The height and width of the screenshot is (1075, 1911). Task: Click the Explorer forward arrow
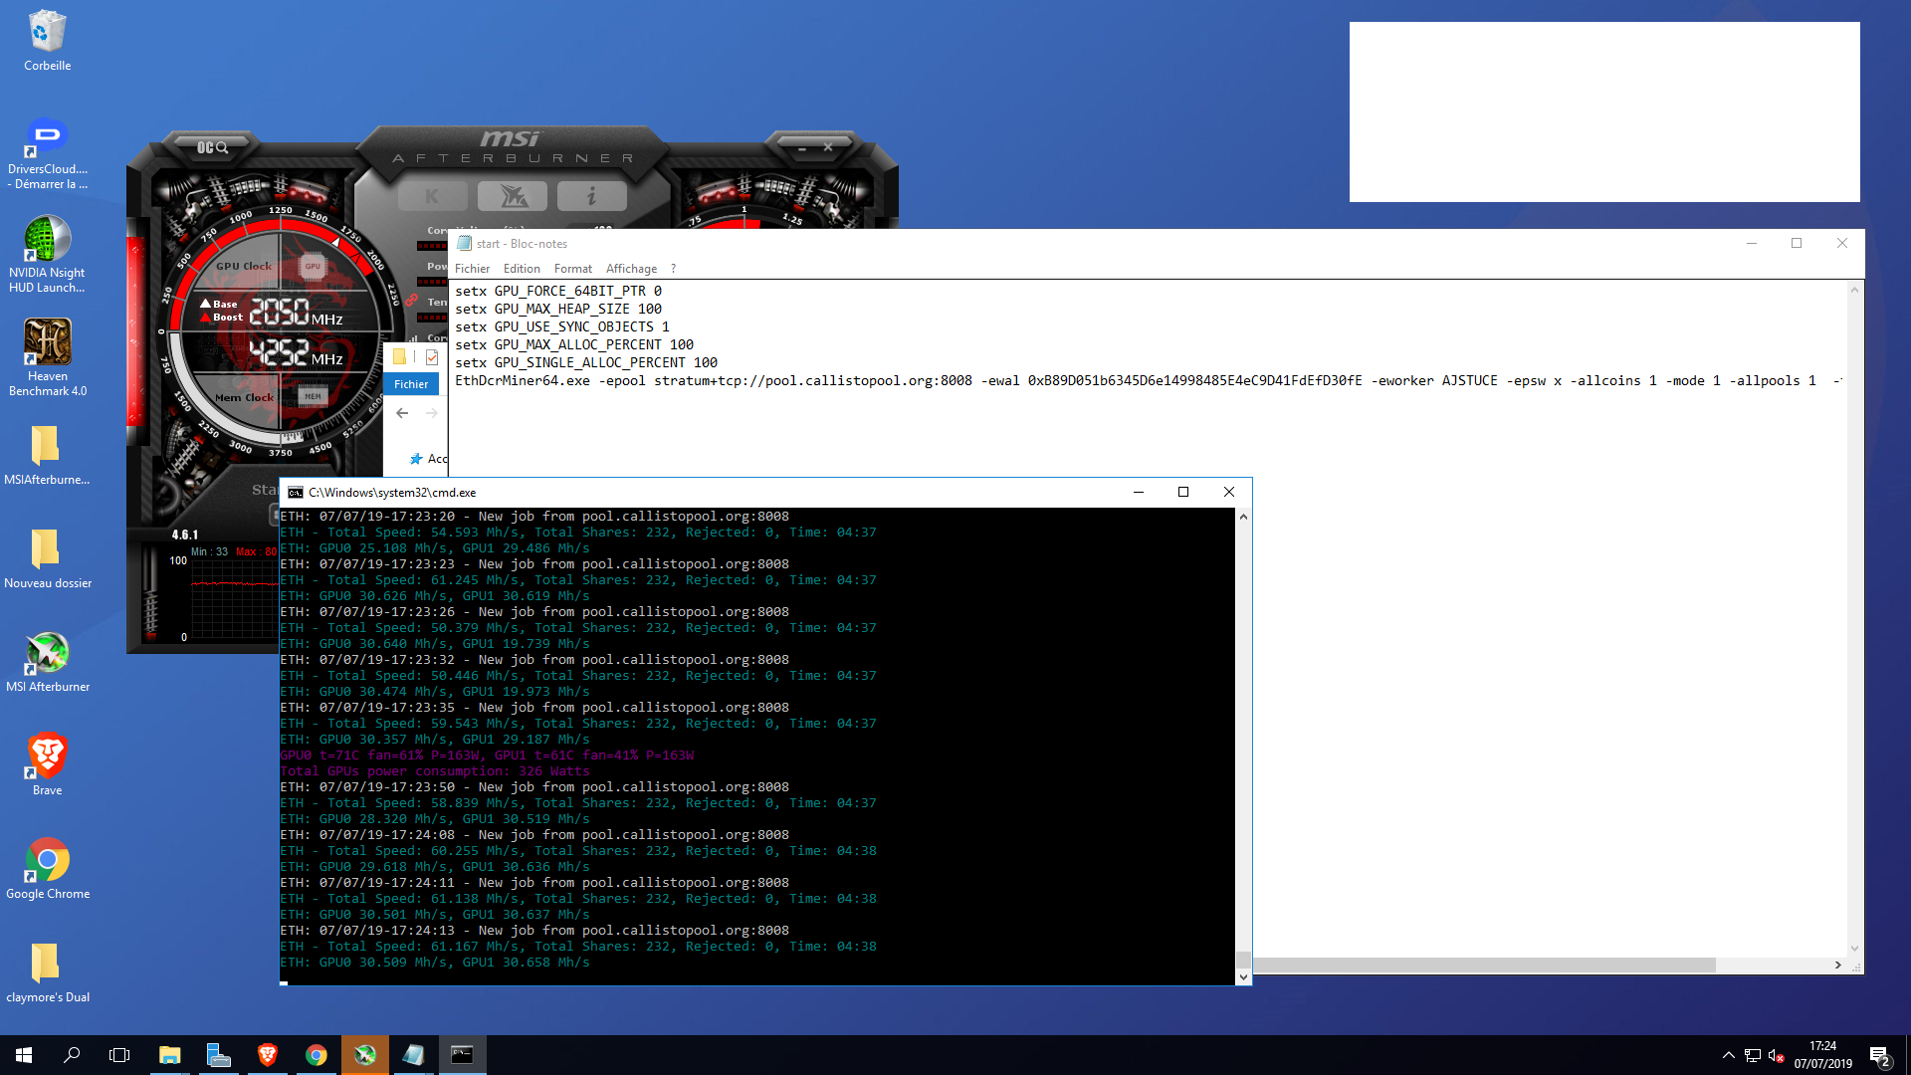click(x=432, y=413)
